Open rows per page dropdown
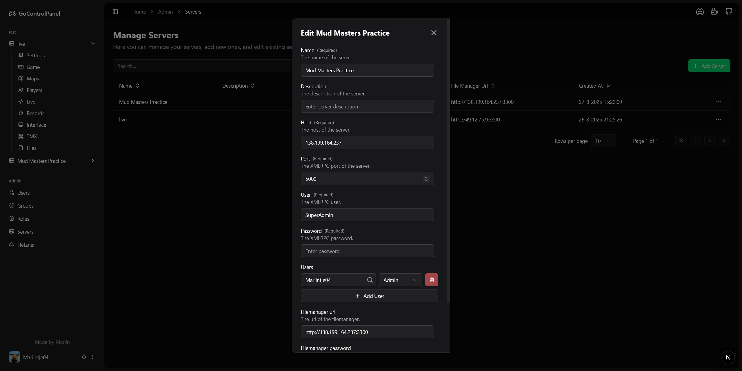 pos(603,141)
